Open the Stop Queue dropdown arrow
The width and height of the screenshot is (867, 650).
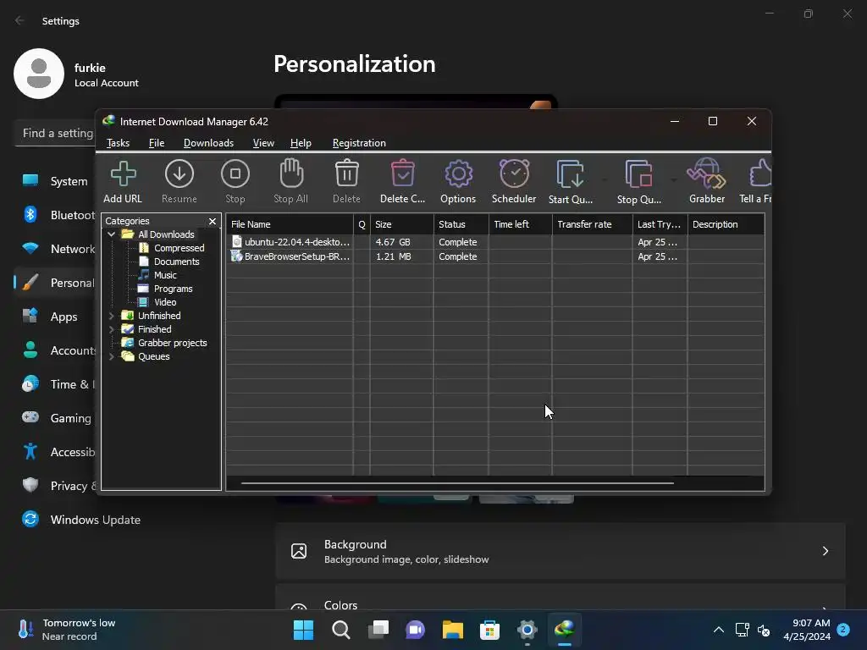click(673, 180)
